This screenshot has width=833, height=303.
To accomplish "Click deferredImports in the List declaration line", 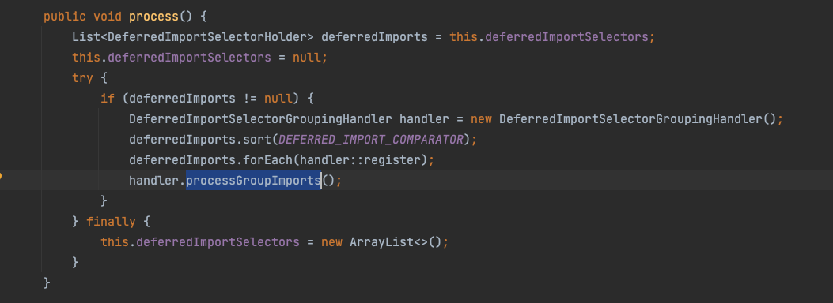I will [374, 37].
